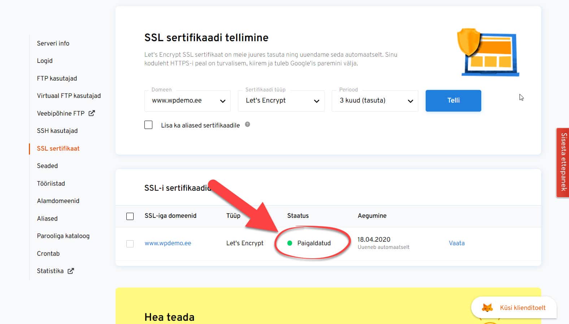The image size is (569, 324).
Task: Open the Statistika sidebar entry
Action: (50, 271)
